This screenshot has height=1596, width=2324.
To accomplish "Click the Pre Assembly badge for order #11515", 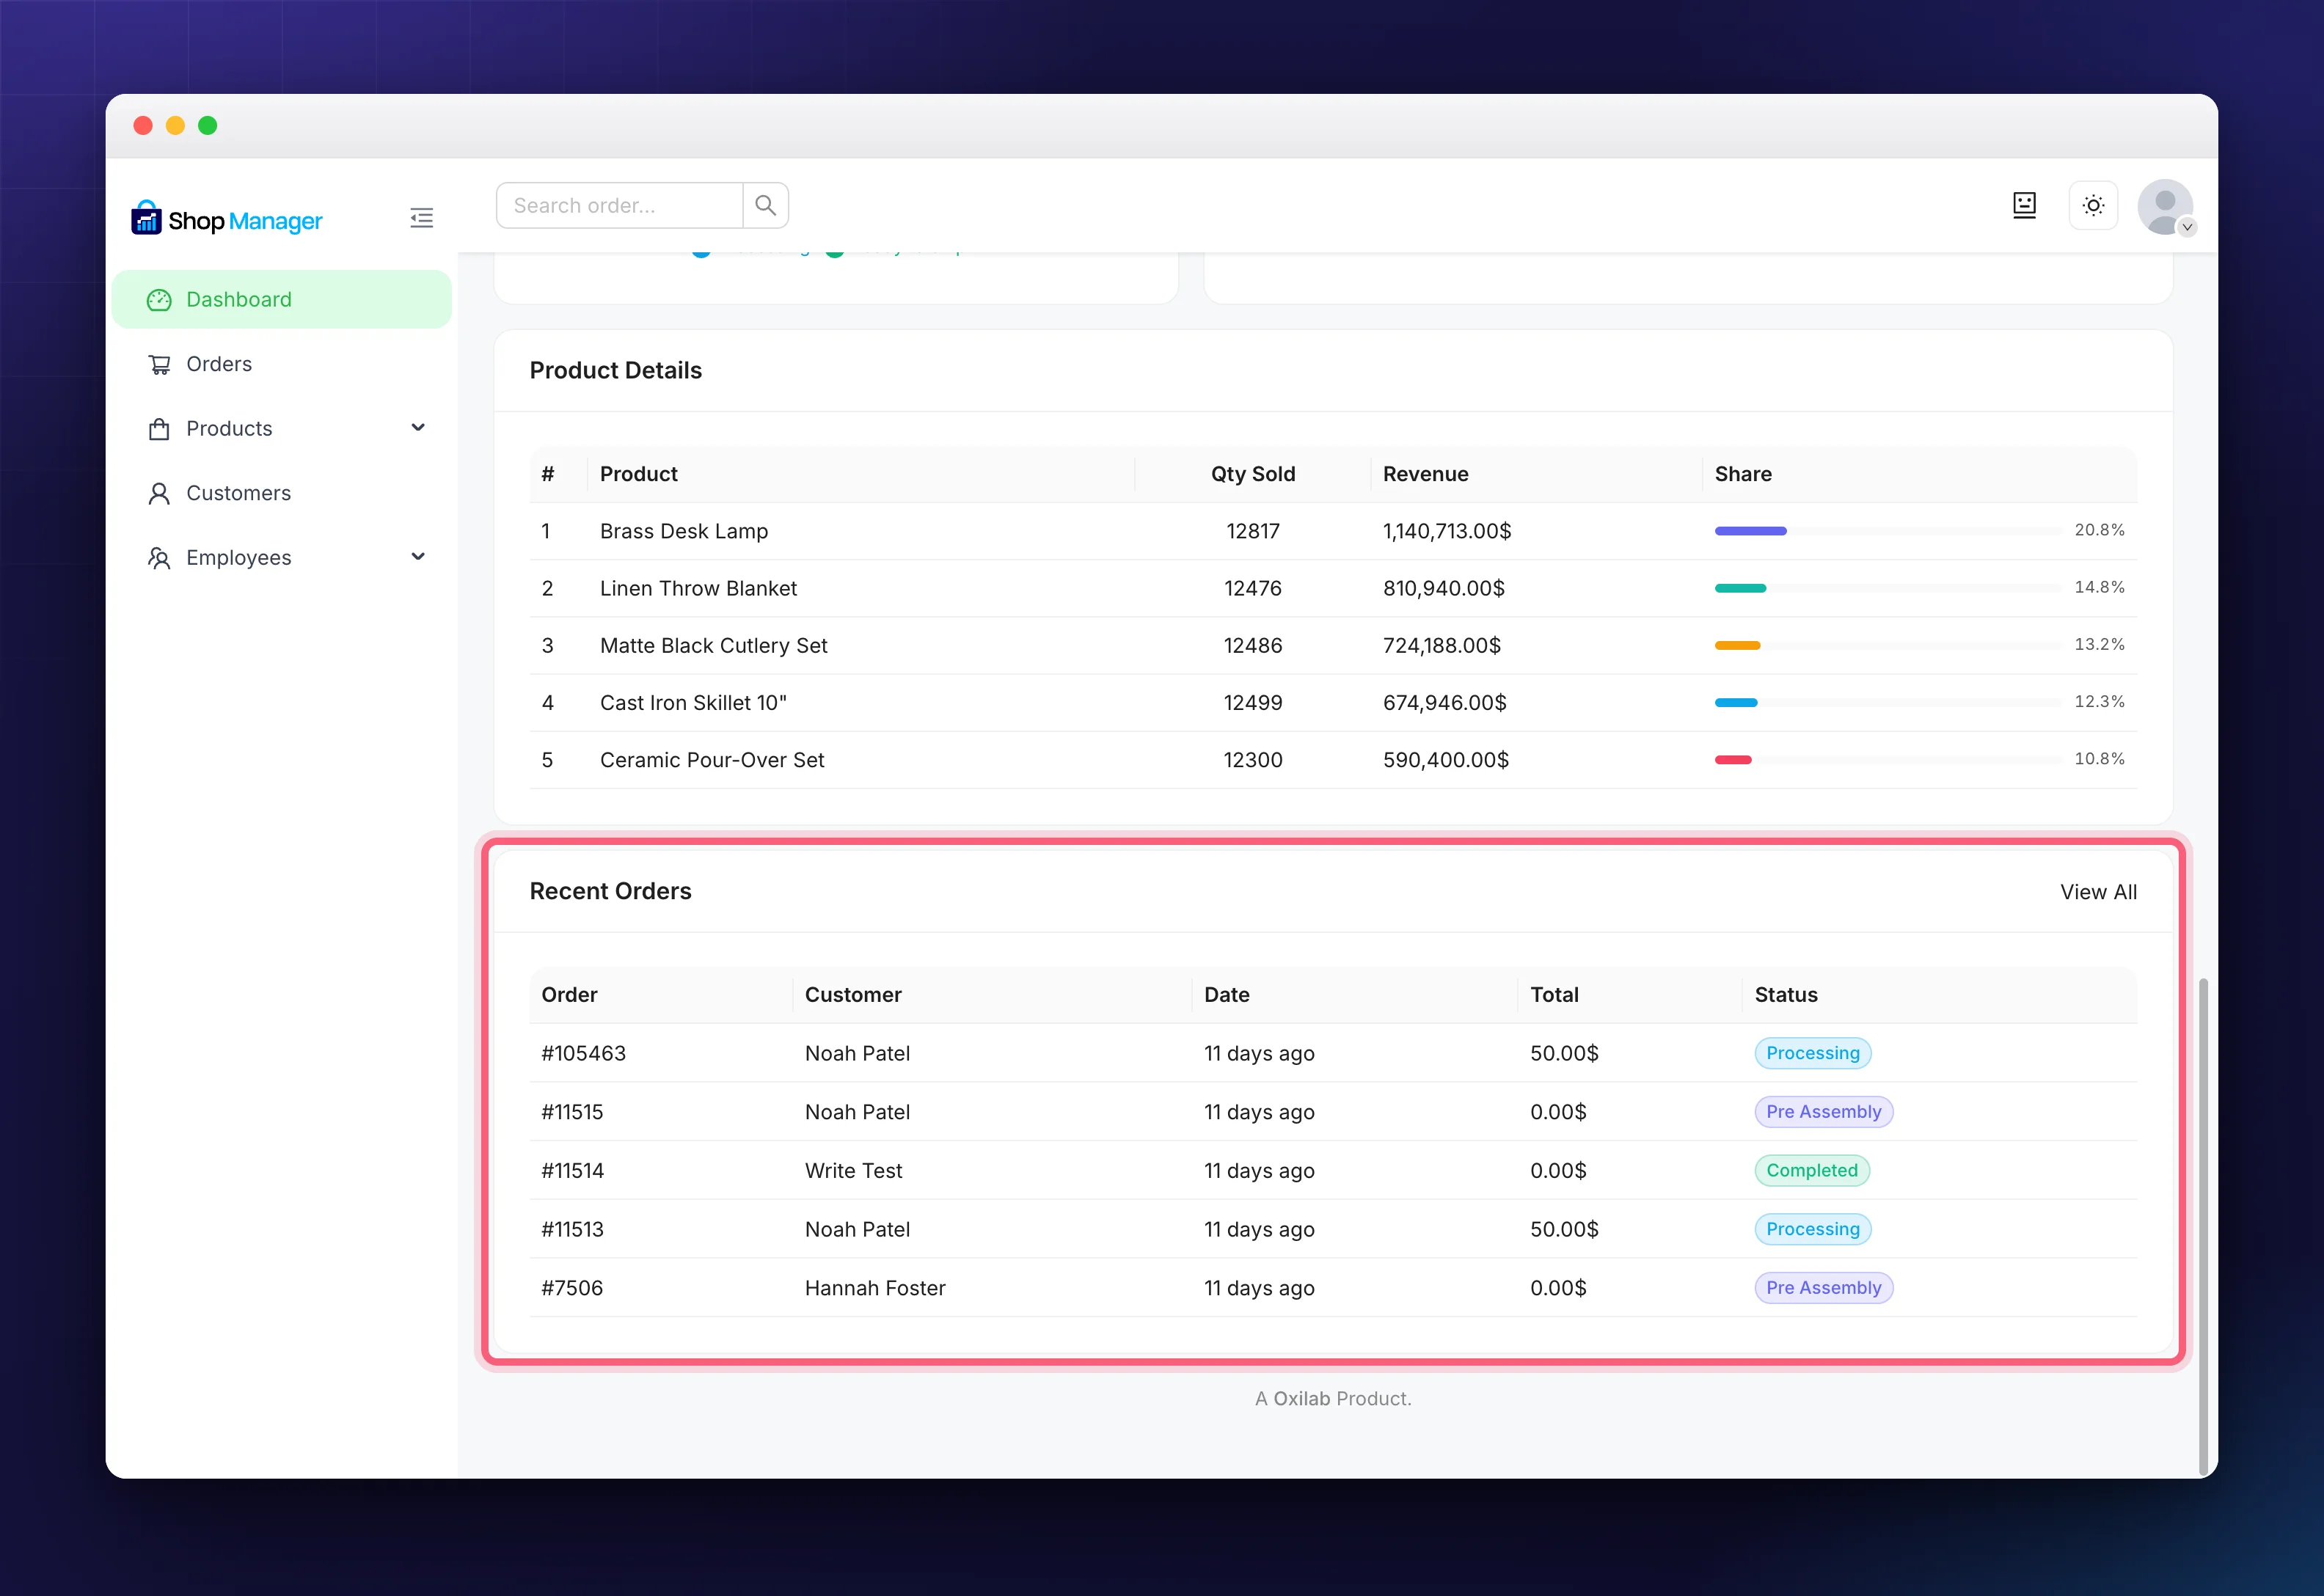I will click(x=1823, y=1112).
